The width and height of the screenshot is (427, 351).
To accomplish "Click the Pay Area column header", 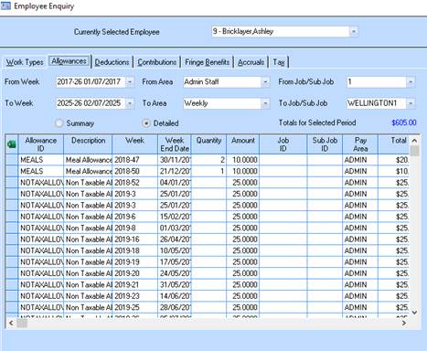I will [x=360, y=144].
